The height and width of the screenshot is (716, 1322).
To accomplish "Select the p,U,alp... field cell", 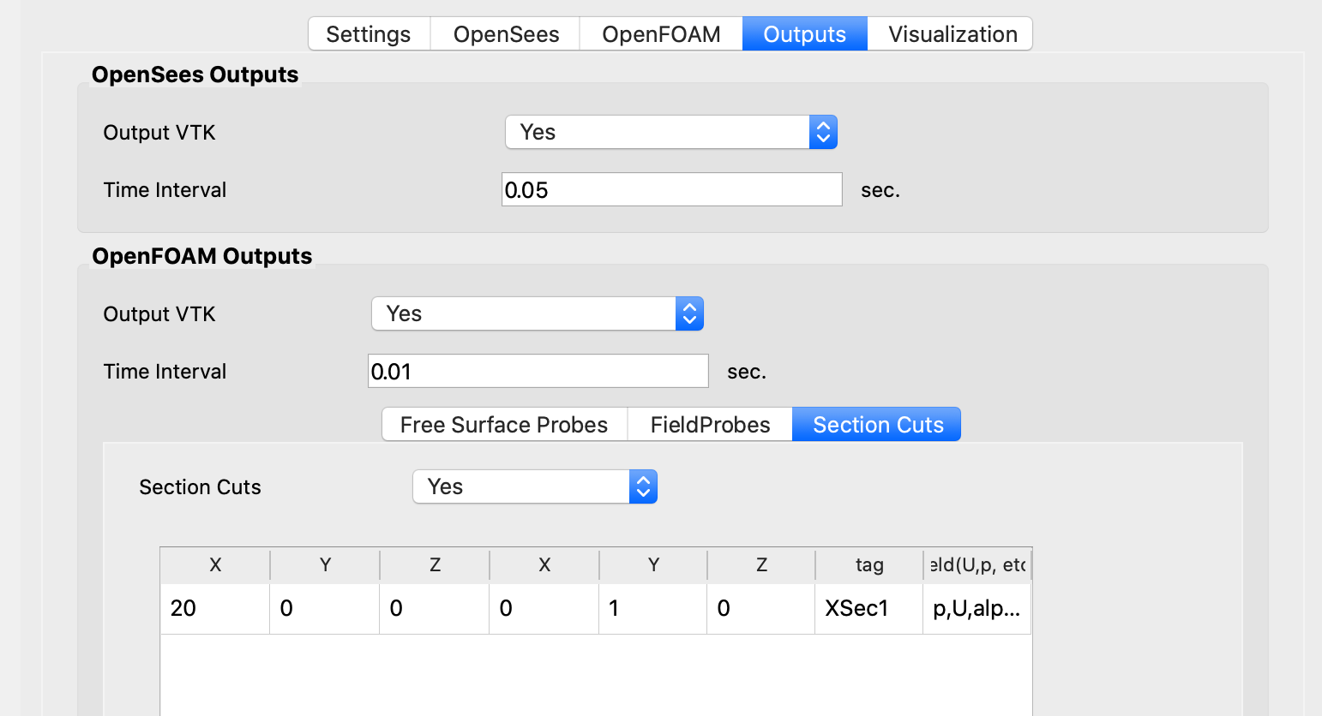I will point(977,608).
